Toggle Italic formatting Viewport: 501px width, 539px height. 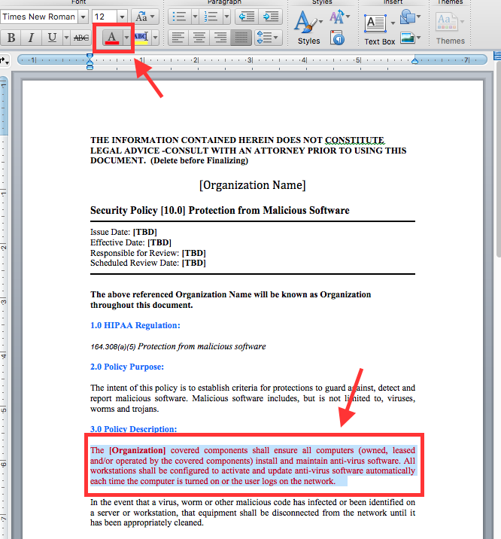pyautogui.click(x=32, y=38)
